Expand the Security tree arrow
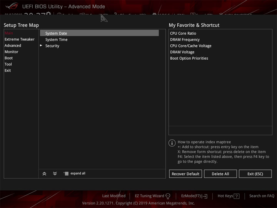This screenshot has height=208, width=277. [x=41, y=45]
